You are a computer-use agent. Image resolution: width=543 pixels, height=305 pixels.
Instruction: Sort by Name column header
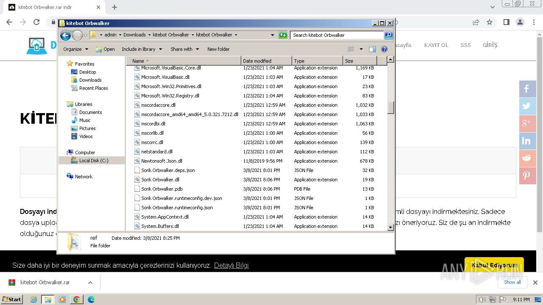tap(183, 61)
